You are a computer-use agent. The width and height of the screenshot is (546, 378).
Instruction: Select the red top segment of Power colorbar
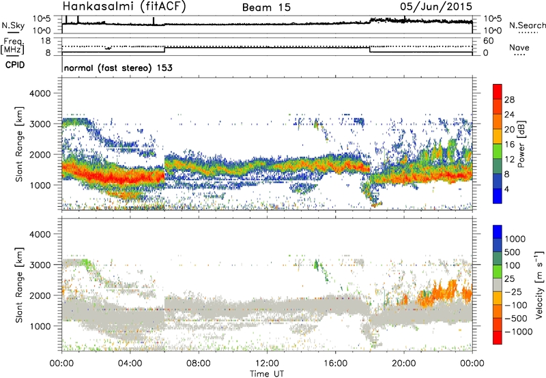click(x=498, y=91)
